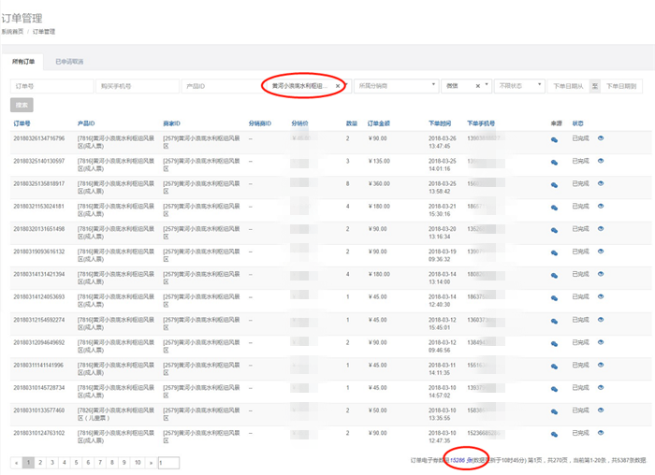Go to 系统首页 breadcrumb link

[12, 32]
